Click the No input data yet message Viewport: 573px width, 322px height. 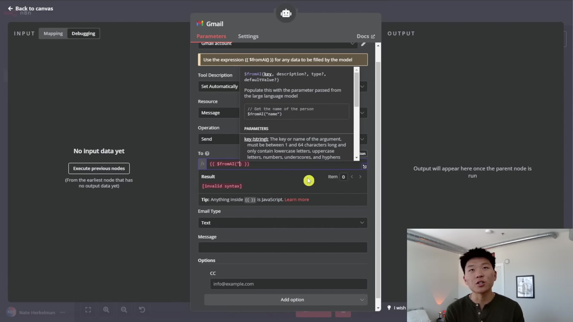pos(99,151)
